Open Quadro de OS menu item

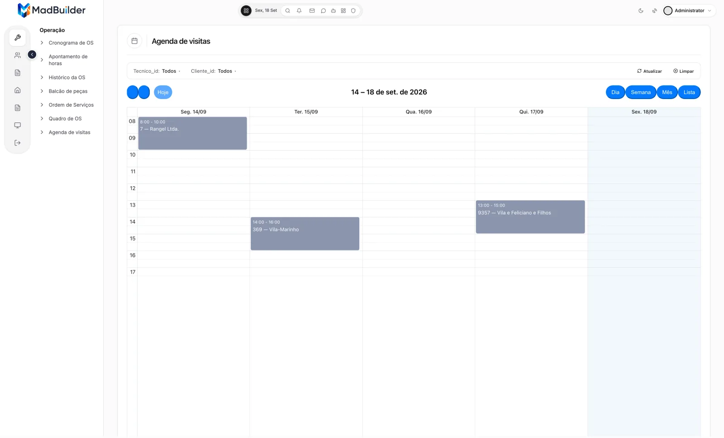coord(65,118)
